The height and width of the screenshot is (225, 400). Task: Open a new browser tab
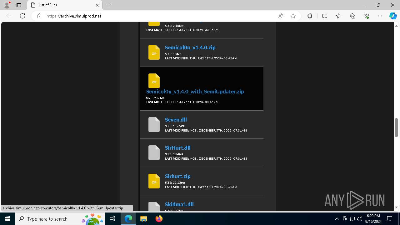[x=109, y=5]
